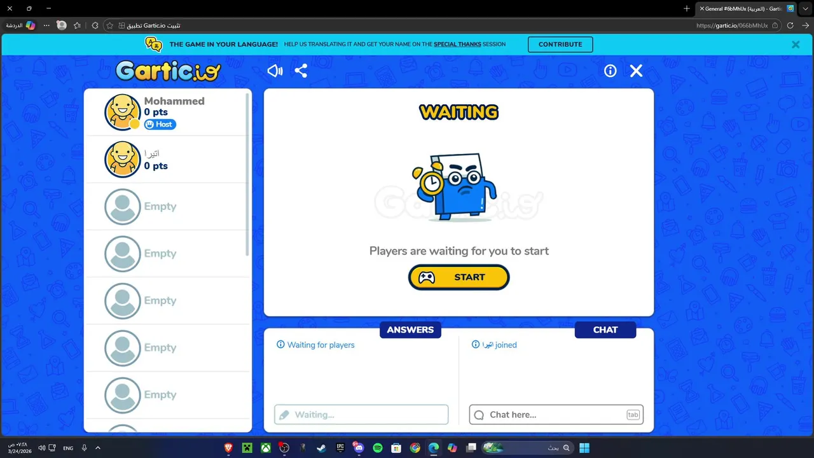Click the 'اتيرا joined' chat message

click(499, 345)
